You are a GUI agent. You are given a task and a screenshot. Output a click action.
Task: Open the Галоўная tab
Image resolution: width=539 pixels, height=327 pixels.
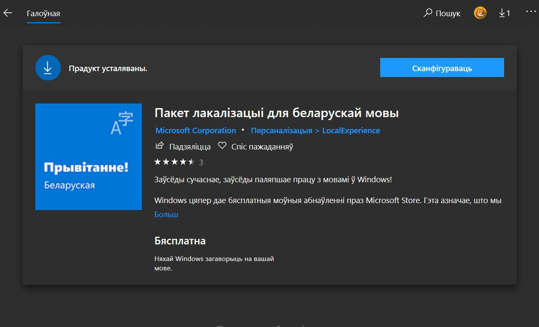pos(43,13)
